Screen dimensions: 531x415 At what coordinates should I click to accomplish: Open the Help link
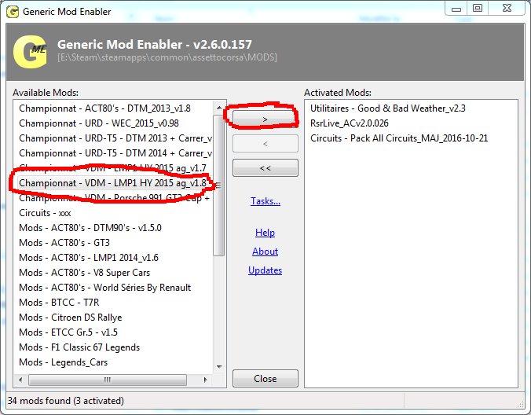click(265, 233)
